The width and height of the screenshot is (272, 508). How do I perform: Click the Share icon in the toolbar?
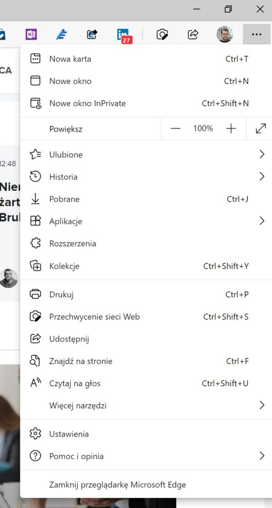193,35
